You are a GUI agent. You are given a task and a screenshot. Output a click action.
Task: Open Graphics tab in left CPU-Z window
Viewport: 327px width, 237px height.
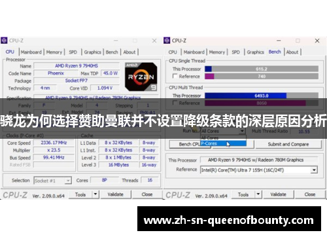click(x=92, y=52)
